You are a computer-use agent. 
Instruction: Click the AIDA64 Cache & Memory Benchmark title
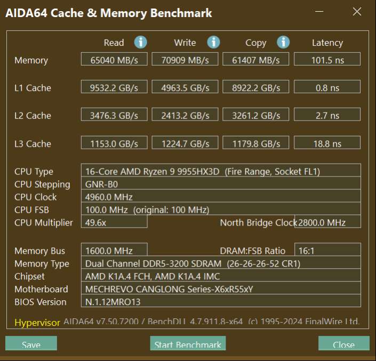pyautogui.click(x=109, y=13)
